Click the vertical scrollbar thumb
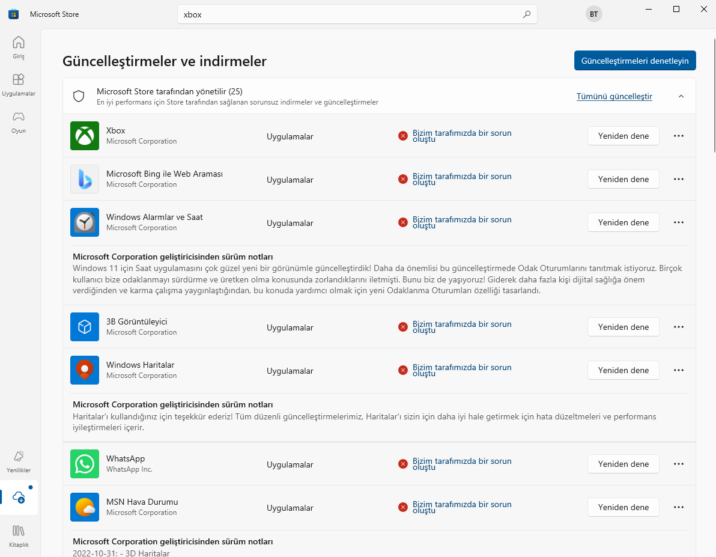Image resolution: width=716 pixels, height=557 pixels. 714,95
